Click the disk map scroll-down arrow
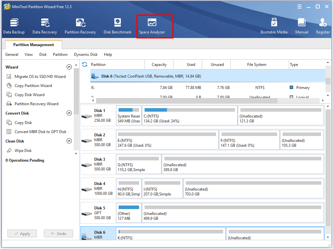This screenshot has width=333, height=249. click(328, 237)
